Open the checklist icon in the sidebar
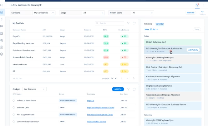Image resolution: width=208 pixels, height=126 pixels. pyautogui.click(x=2, y=47)
